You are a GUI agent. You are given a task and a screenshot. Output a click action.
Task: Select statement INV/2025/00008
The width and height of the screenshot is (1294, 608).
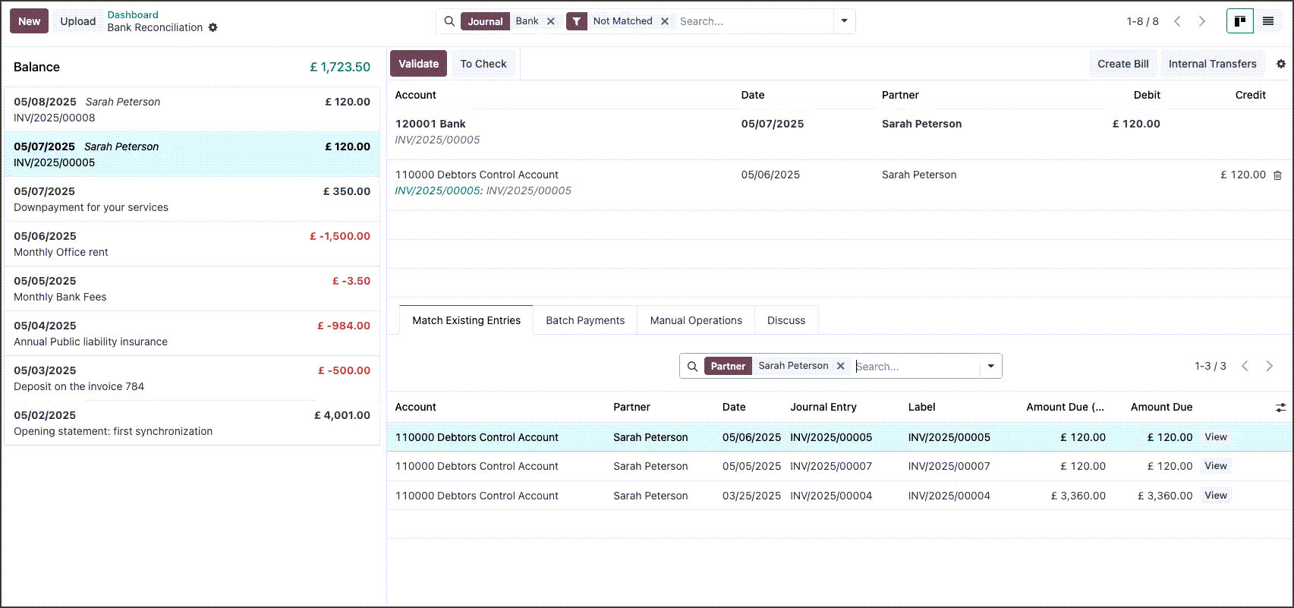coord(192,109)
